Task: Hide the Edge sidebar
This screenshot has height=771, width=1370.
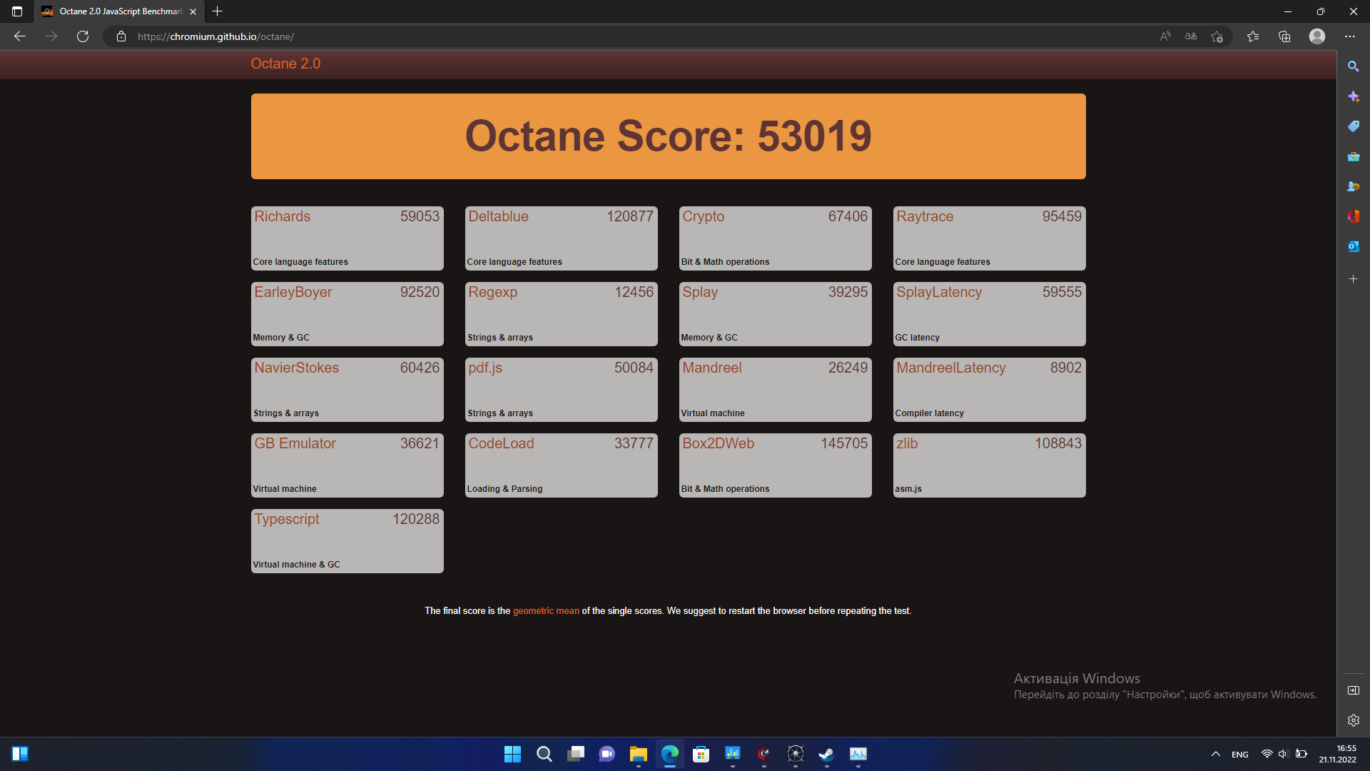Action: pyautogui.click(x=1354, y=690)
